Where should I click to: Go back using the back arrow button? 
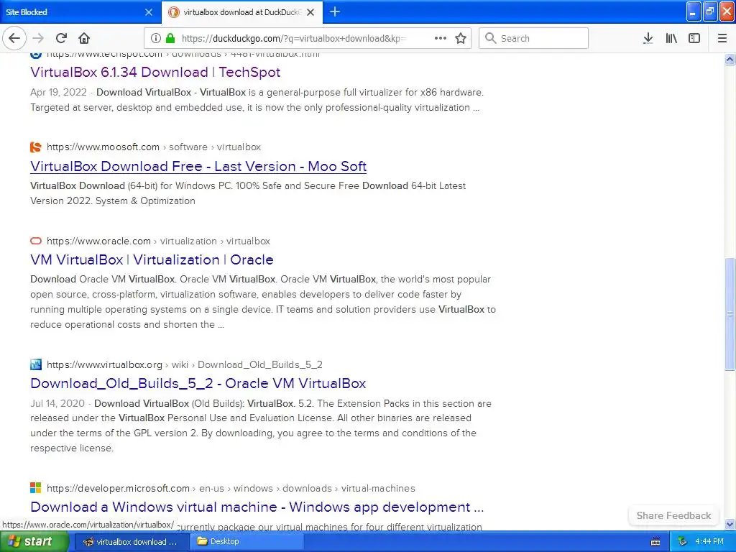pos(14,38)
